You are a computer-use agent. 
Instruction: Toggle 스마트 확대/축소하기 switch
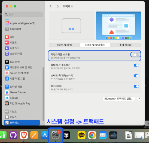click(x=136, y=76)
